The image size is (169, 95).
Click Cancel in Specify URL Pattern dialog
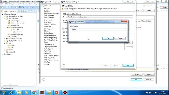pyautogui.click(x=120, y=38)
